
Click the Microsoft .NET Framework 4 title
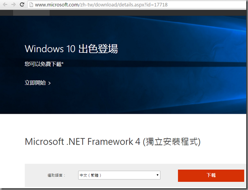(x=113, y=141)
